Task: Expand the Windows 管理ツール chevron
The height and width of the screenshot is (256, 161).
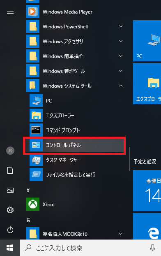Action: tap(121, 71)
